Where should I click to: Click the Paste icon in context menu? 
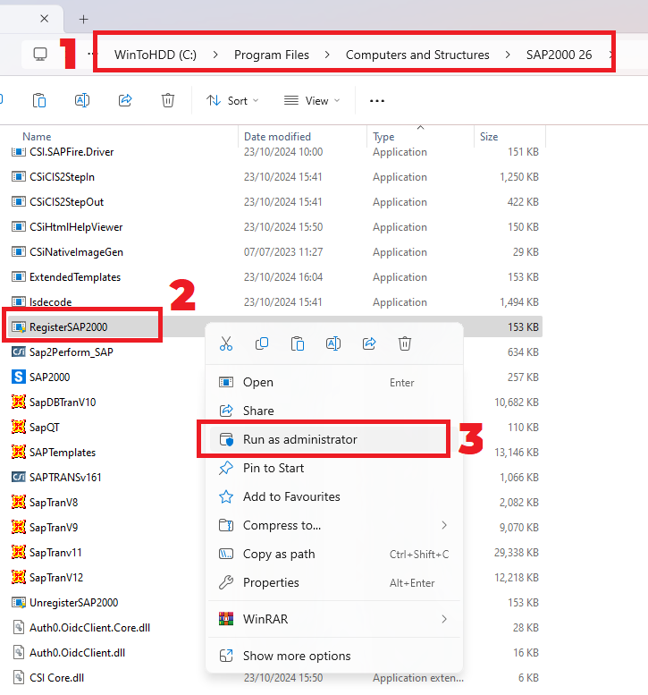pyautogui.click(x=298, y=343)
